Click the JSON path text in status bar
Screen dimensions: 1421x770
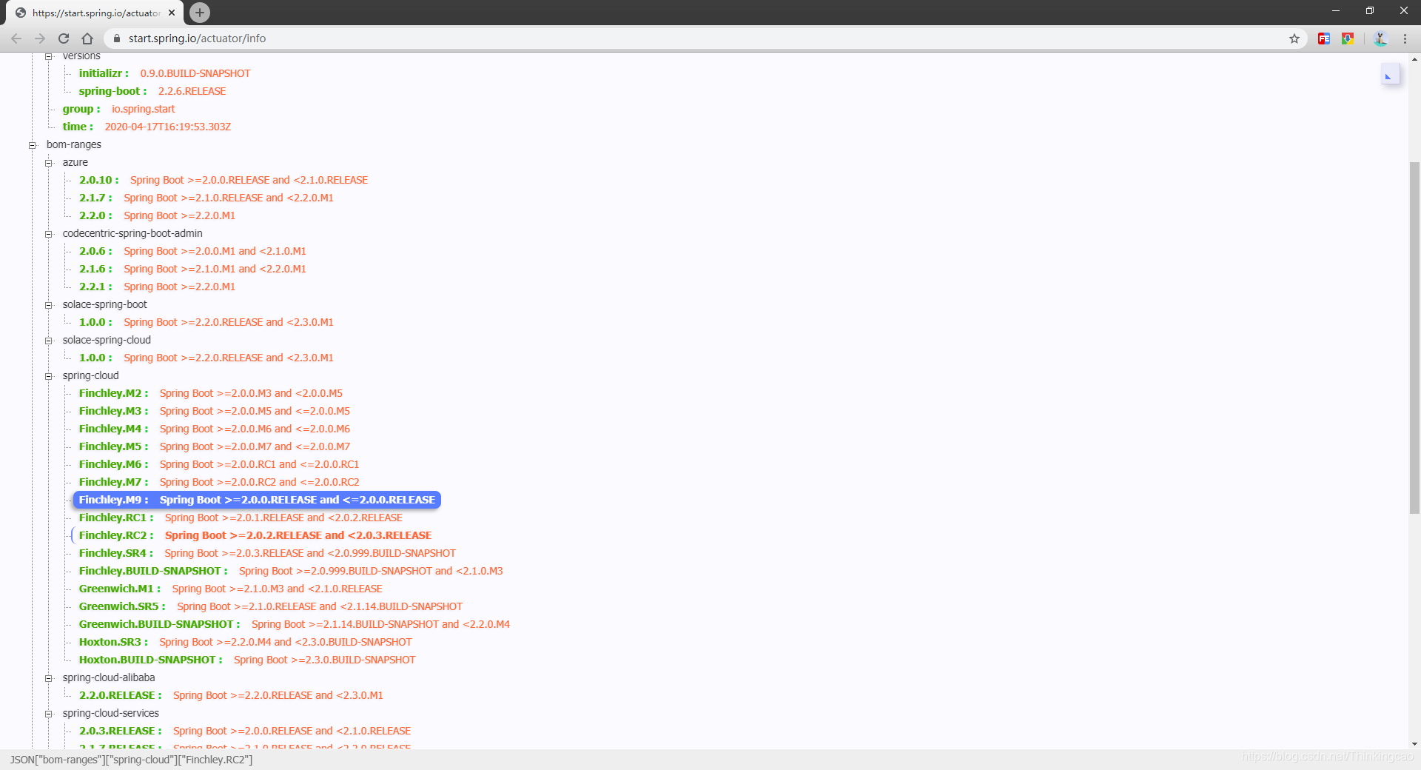coord(131,760)
